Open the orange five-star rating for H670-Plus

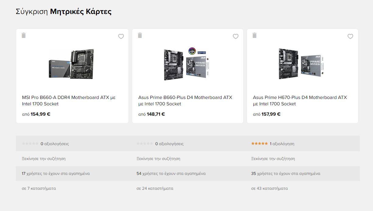pyautogui.click(x=259, y=144)
